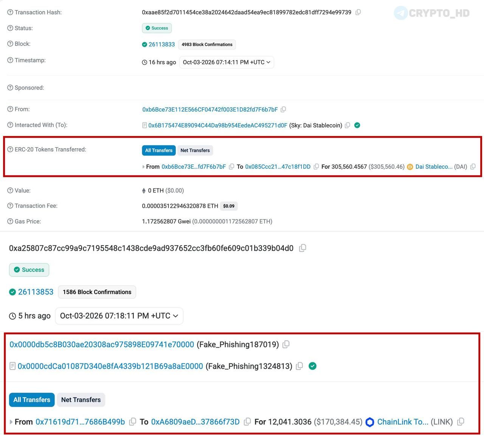
Task: Open timestamp dropdown Oct-03-2026 07:18:11 PM
Action: point(119,316)
